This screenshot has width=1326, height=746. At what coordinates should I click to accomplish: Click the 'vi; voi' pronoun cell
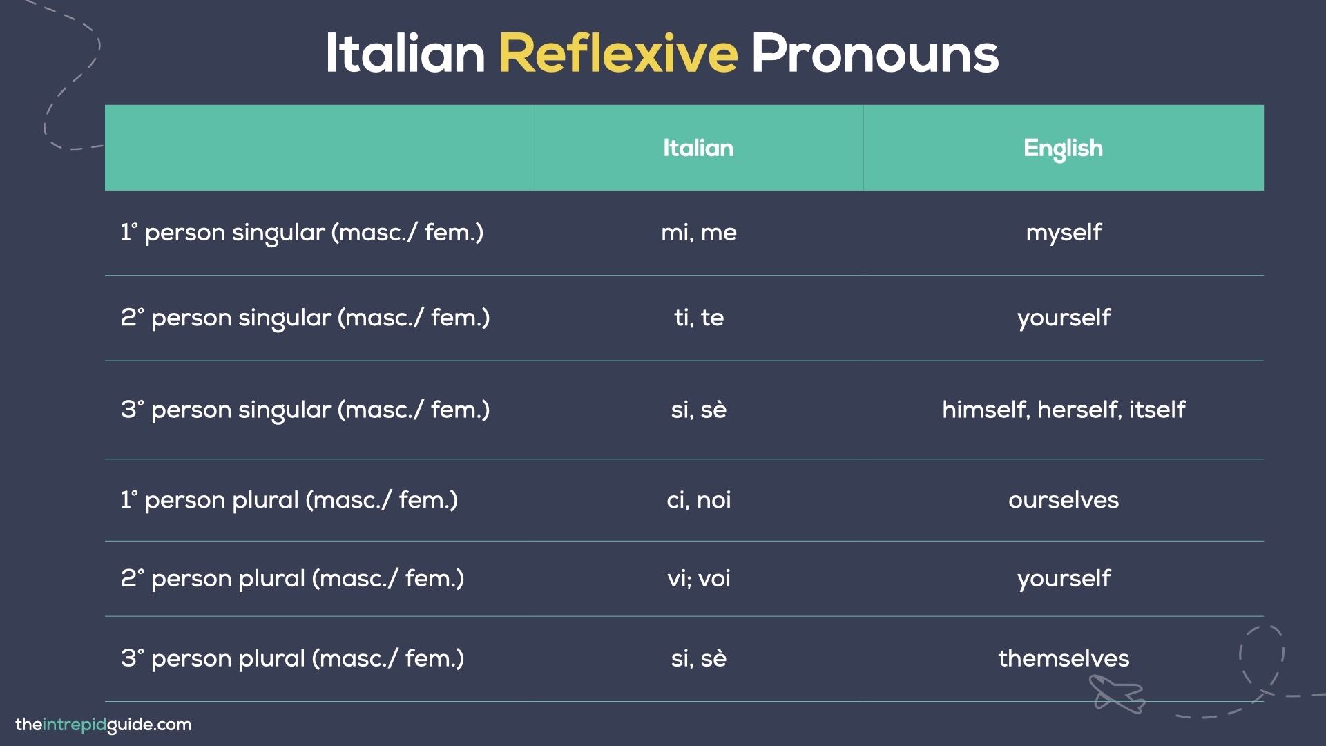pos(698,578)
